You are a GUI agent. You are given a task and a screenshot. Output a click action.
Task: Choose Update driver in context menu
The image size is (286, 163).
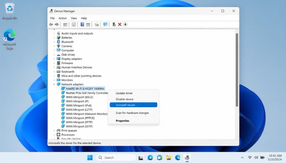(133, 93)
